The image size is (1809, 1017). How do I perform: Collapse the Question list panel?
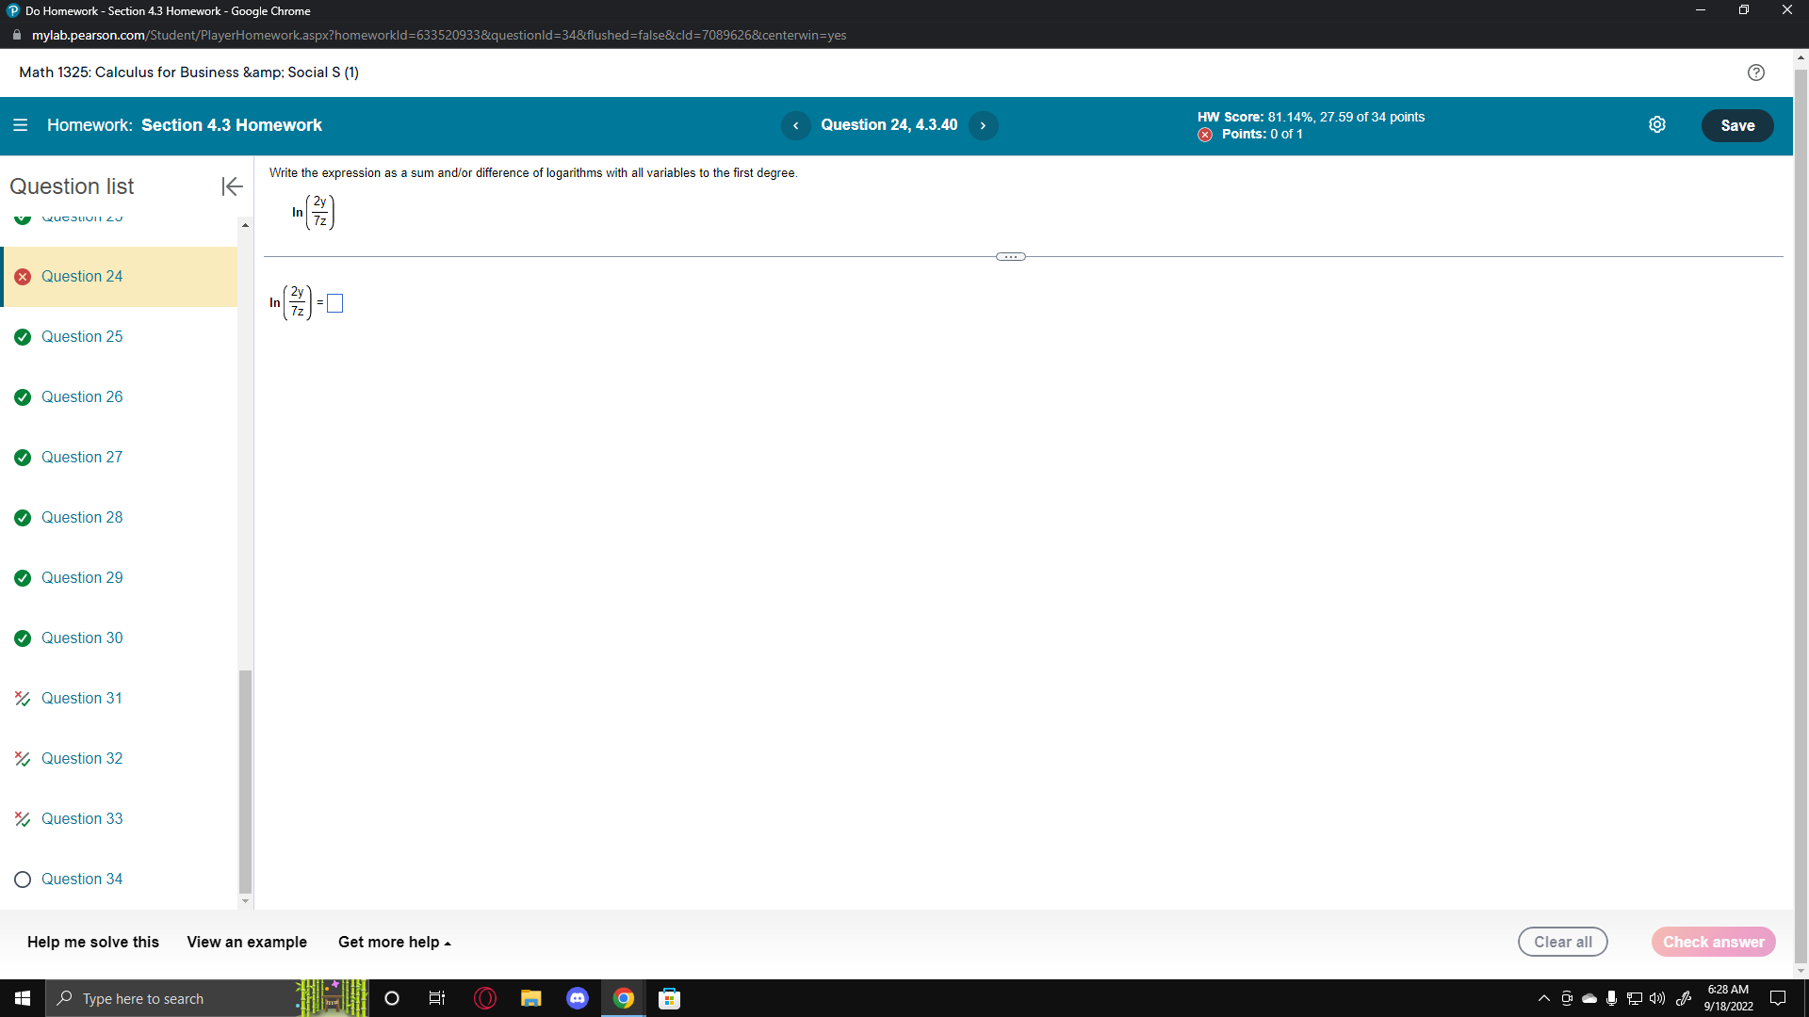pyautogui.click(x=231, y=186)
